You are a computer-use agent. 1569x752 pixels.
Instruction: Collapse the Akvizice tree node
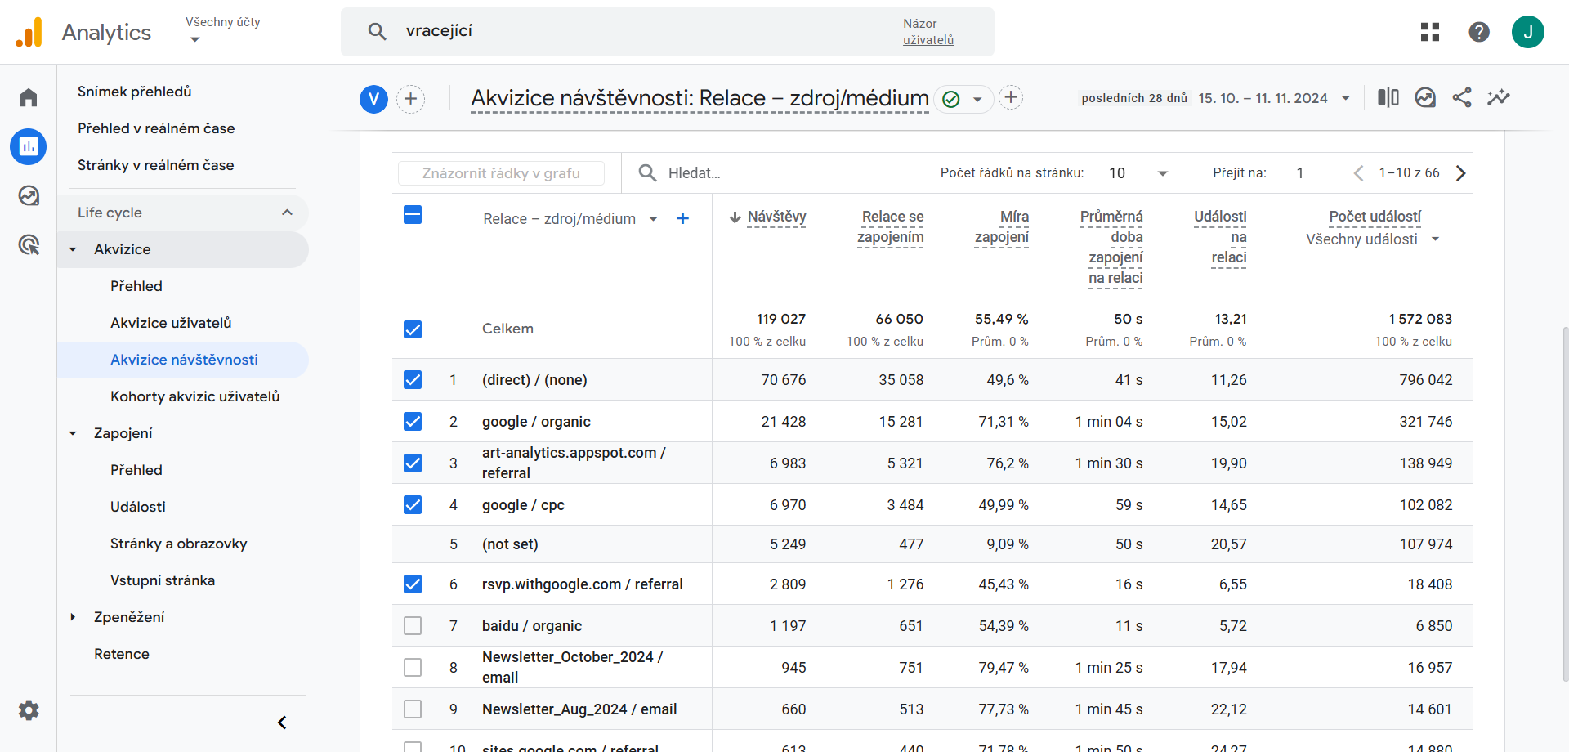click(73, 249)
